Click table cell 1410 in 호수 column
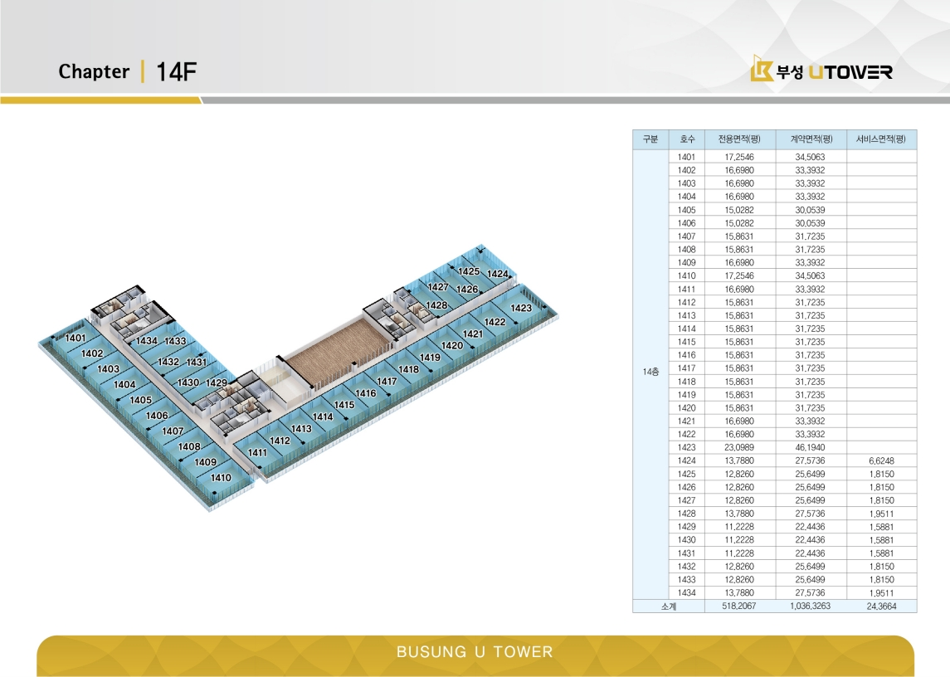The height and width of the screenshot is (677, 950). pos(686,275)
